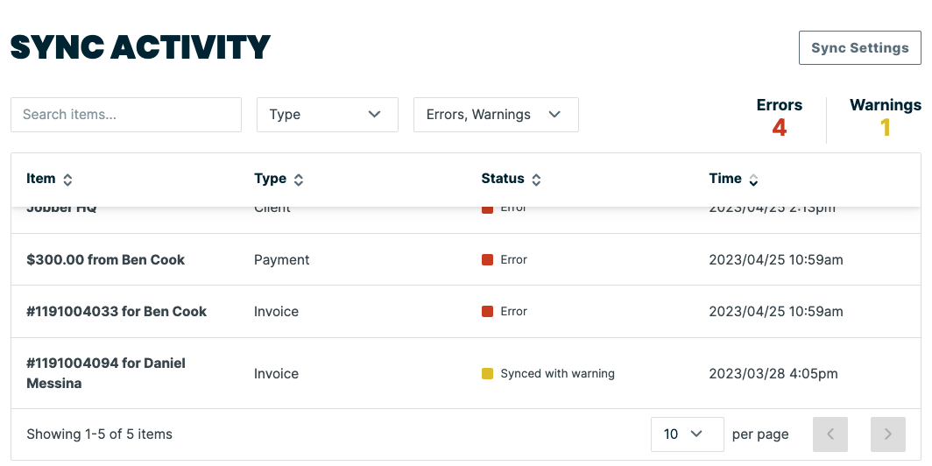Sort table by Item column arrows

pos(67,180)
